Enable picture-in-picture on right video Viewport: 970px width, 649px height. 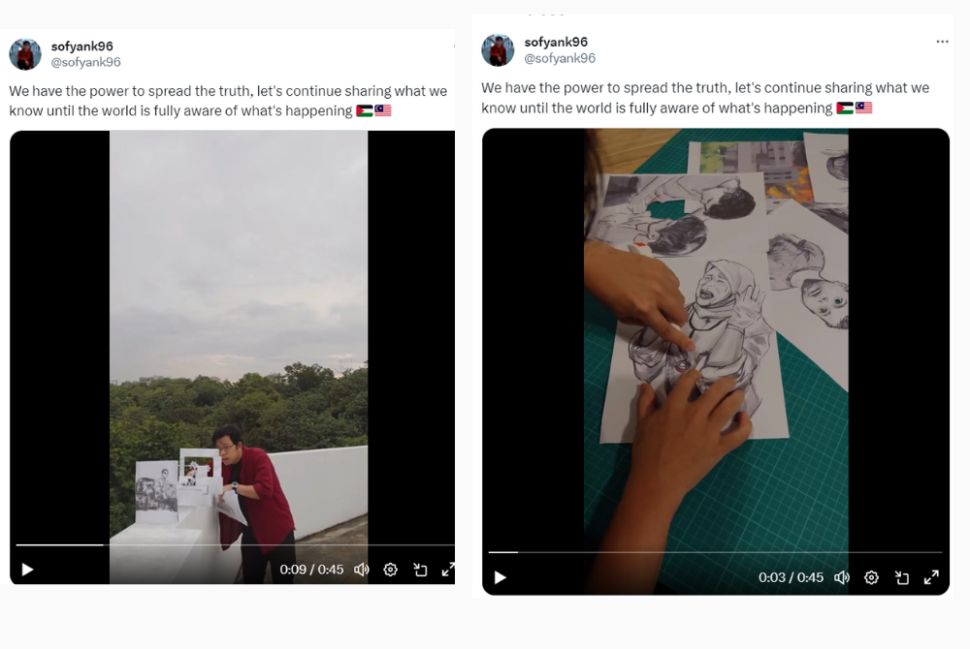pyautogui.click(x=901, y=577)
